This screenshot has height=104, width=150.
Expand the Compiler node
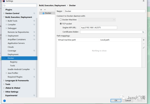[x=6, y=24]
